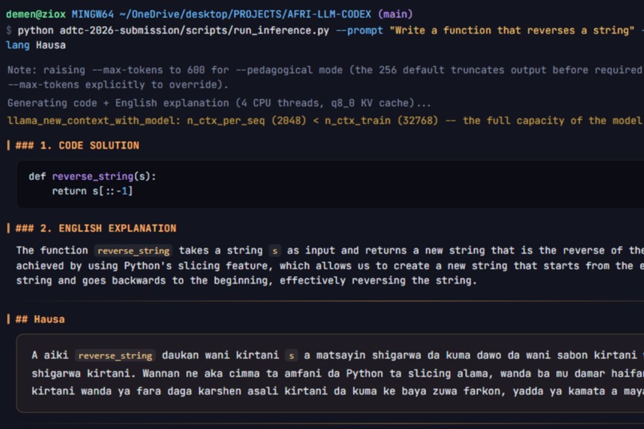Click the 'return s[::-1]' code line
644x429 pixels.
[93, 191]
